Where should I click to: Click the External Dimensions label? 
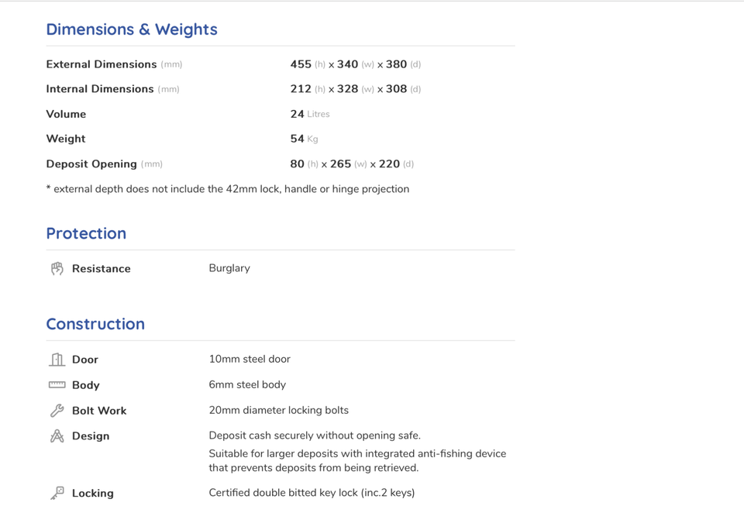click(x=102, y=64)
